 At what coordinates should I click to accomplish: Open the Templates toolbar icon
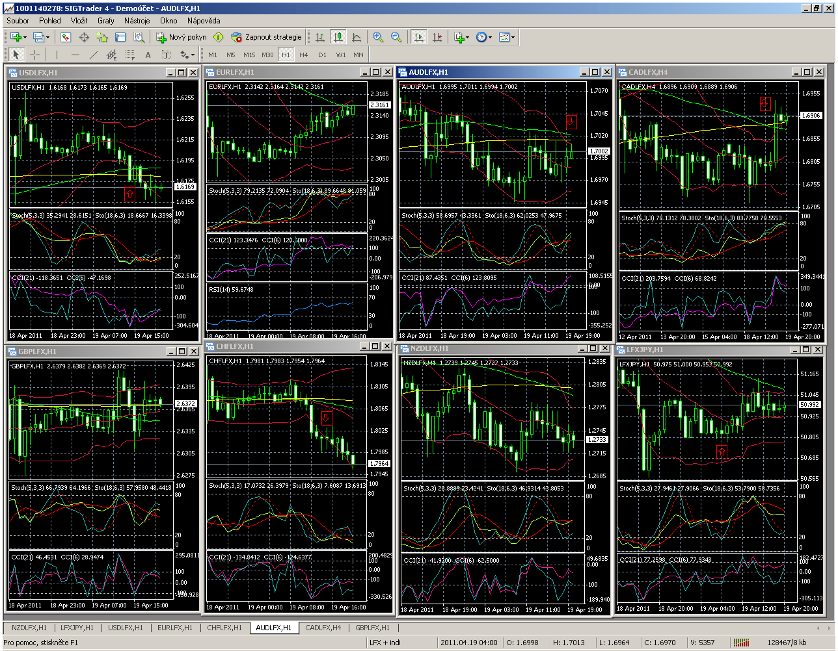504,37
